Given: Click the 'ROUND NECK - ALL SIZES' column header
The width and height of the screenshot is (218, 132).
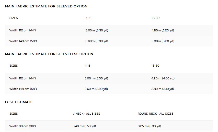Looking at the screenshot, I should [155, 114].
